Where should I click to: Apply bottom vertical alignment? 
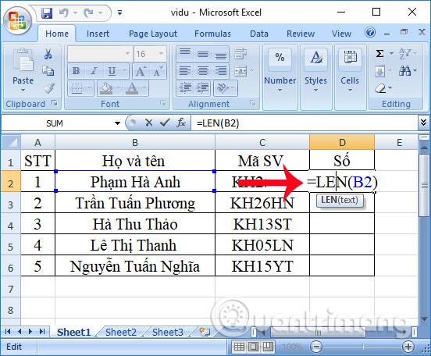(x=221, y=54)
